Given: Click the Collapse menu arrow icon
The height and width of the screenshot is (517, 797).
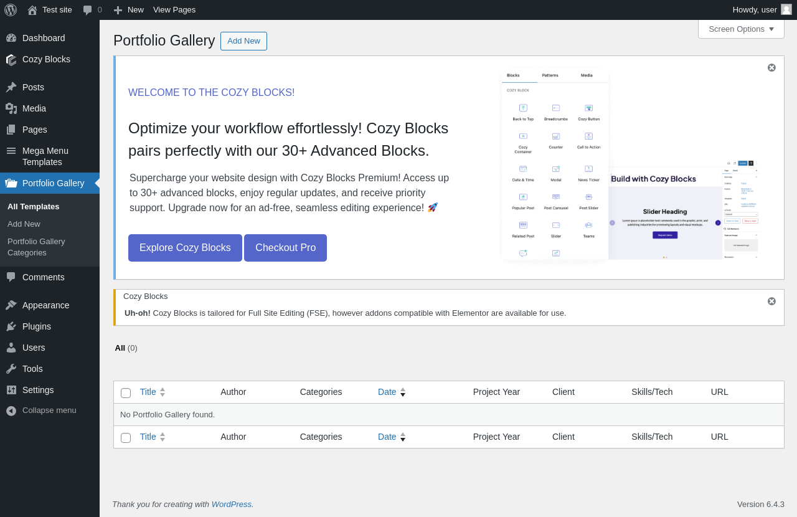Looking at the screenshot, I should (x=11, y=410).
